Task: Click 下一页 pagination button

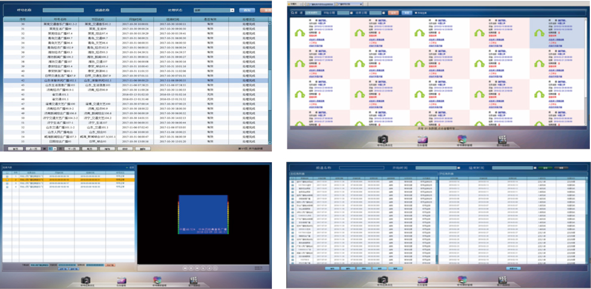Action: [x=72, y=149]
